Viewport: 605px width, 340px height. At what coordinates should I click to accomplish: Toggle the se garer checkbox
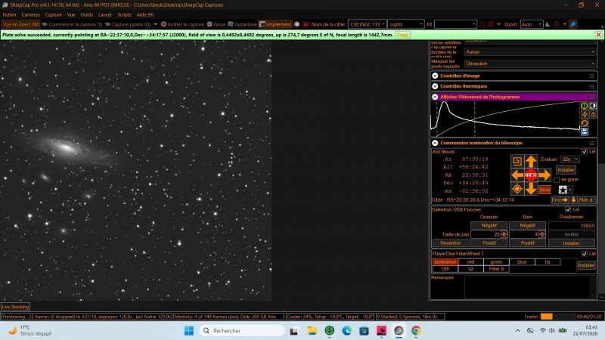pyautogui.click(x=557, y=180)
